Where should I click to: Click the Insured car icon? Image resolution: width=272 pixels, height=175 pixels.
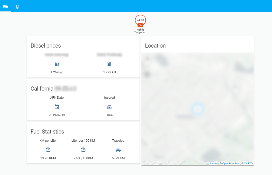point(110,107)
